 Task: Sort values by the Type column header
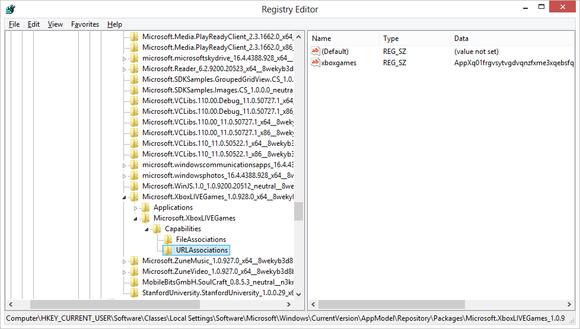coord(415,39)
